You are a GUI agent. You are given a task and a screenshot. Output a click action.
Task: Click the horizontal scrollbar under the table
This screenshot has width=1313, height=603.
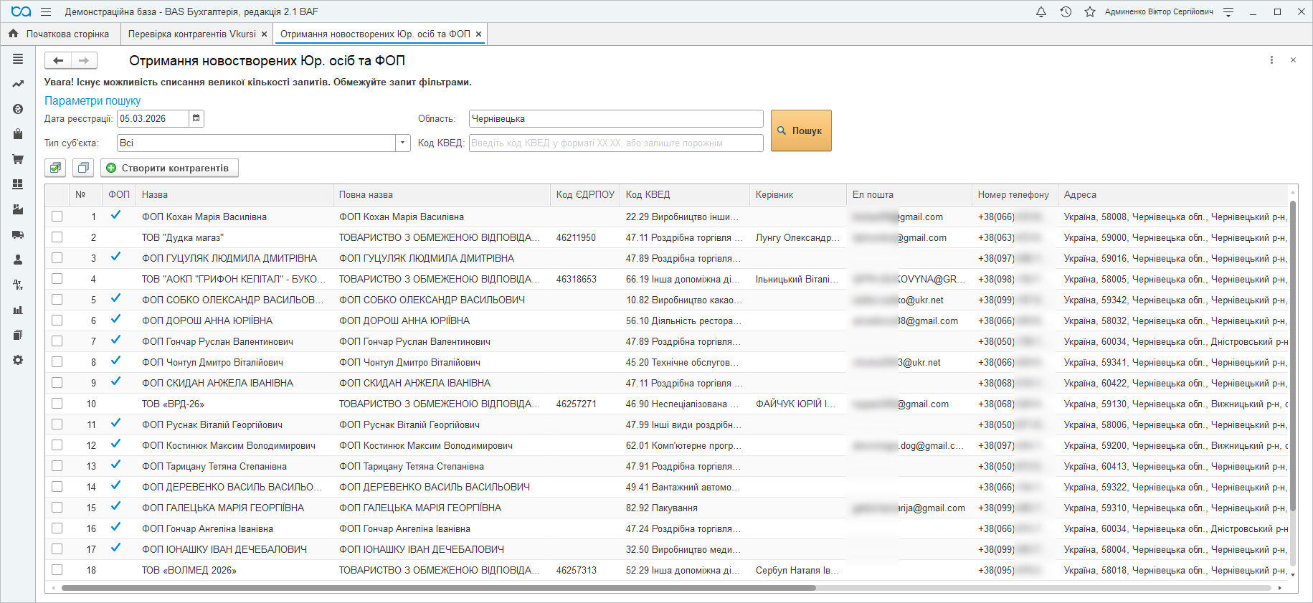(x=437, y=588)
